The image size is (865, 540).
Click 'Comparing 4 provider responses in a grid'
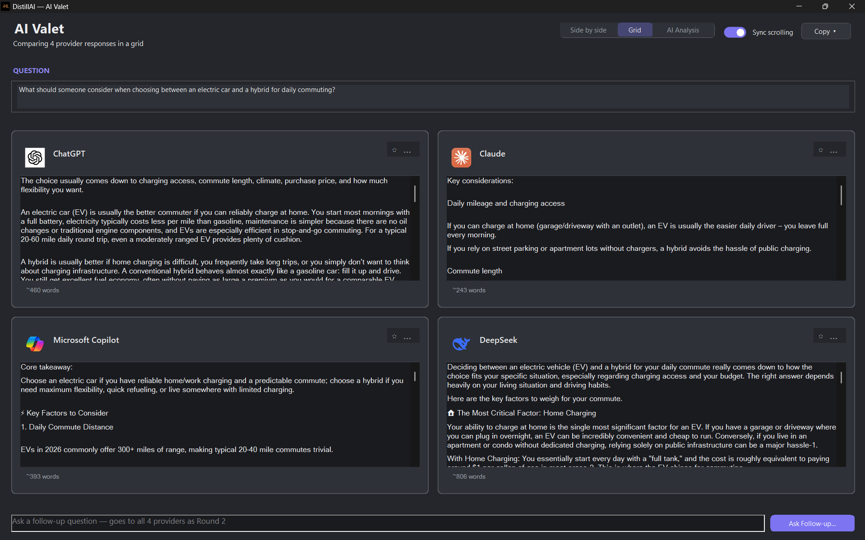(x=78, y=43)
